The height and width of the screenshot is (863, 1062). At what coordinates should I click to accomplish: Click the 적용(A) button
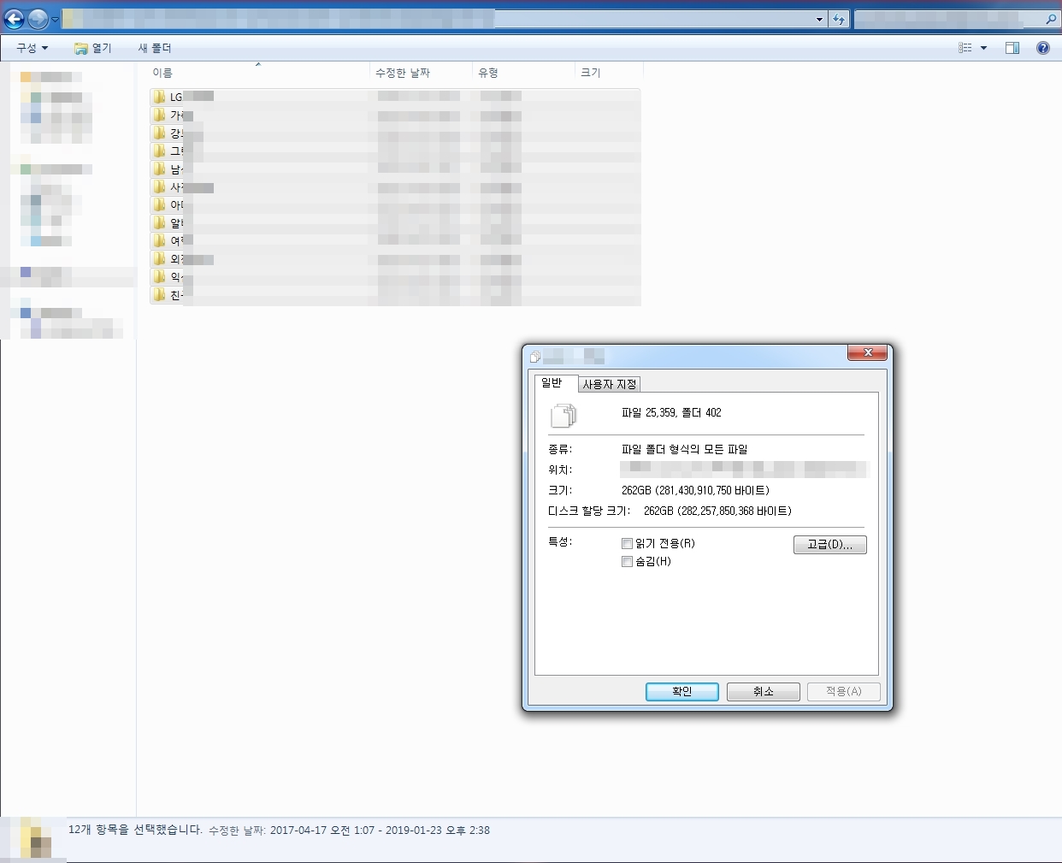(x=843, y=691)
